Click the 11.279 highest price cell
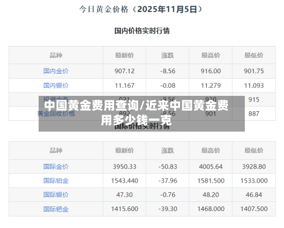Image resolution: width=284 pixels, height=228 pixels. [211, 86]
